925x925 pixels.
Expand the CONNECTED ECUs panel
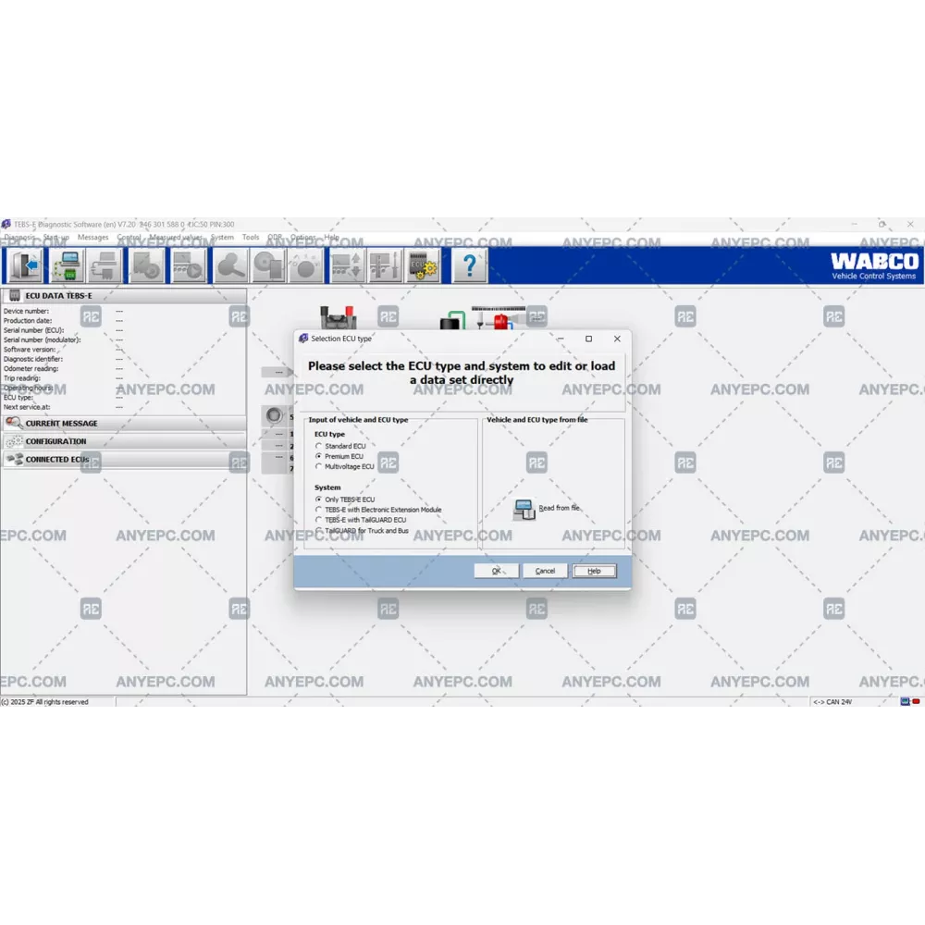pos(57,459)
